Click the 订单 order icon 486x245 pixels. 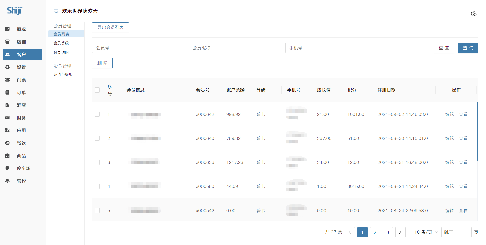point(7,92)
